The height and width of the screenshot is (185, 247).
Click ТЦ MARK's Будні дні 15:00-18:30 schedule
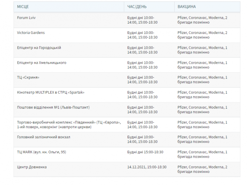coord(145,152)
